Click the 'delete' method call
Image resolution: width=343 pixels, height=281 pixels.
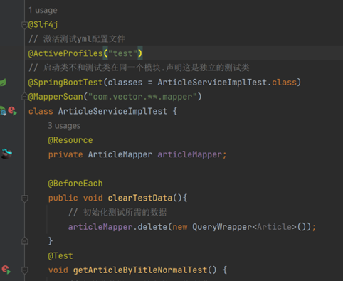[152, 227]
